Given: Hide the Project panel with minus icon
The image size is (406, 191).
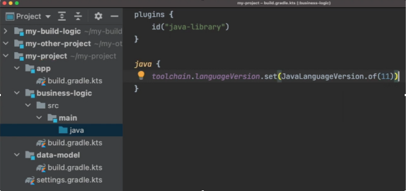Looking at the screenshot, I should click(x=114, y=16).
